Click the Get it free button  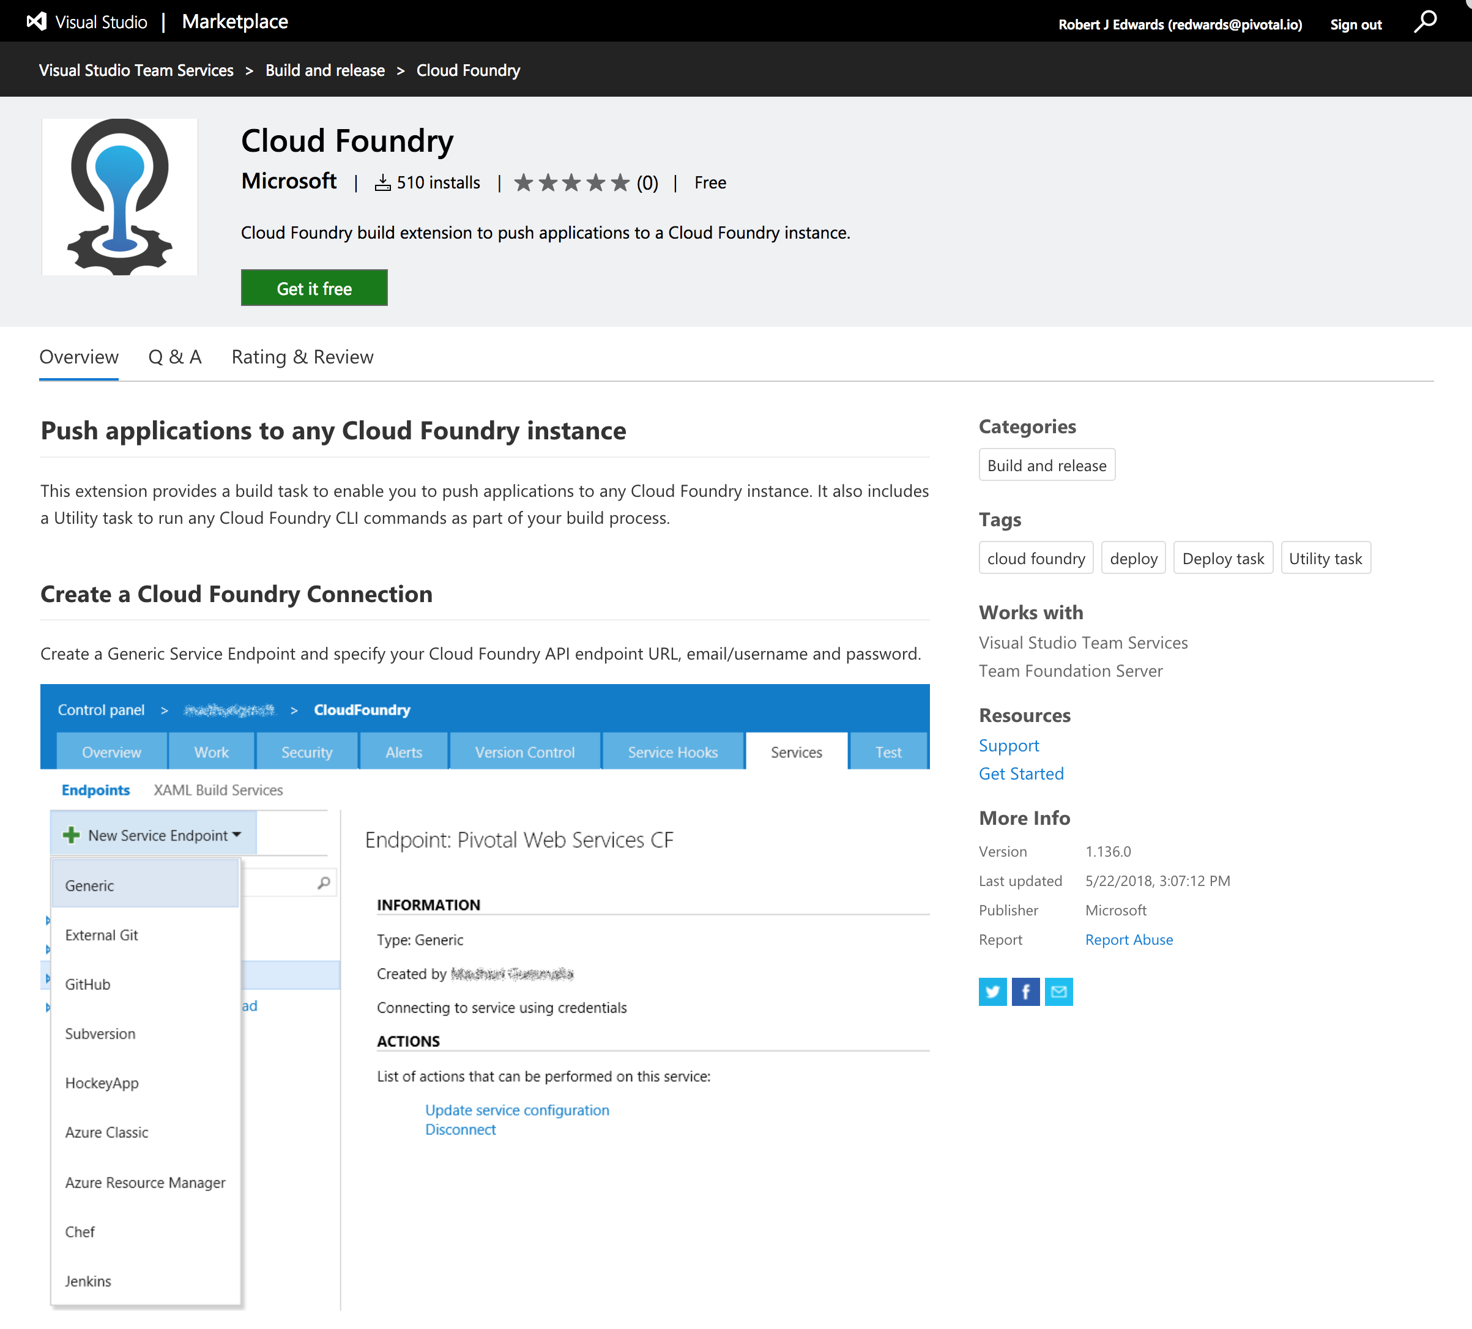pos(314,286)
